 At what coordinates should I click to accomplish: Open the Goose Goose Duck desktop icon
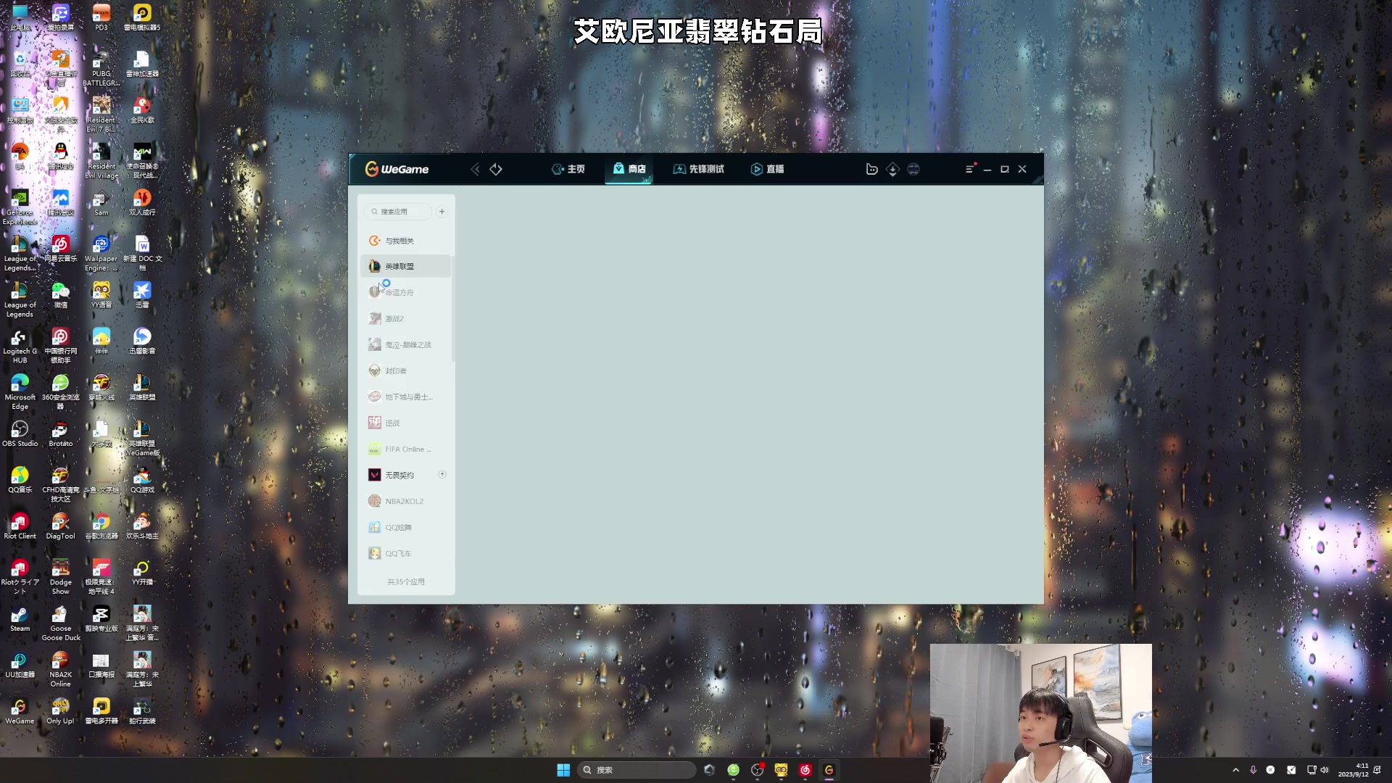(x=61, y=623)
